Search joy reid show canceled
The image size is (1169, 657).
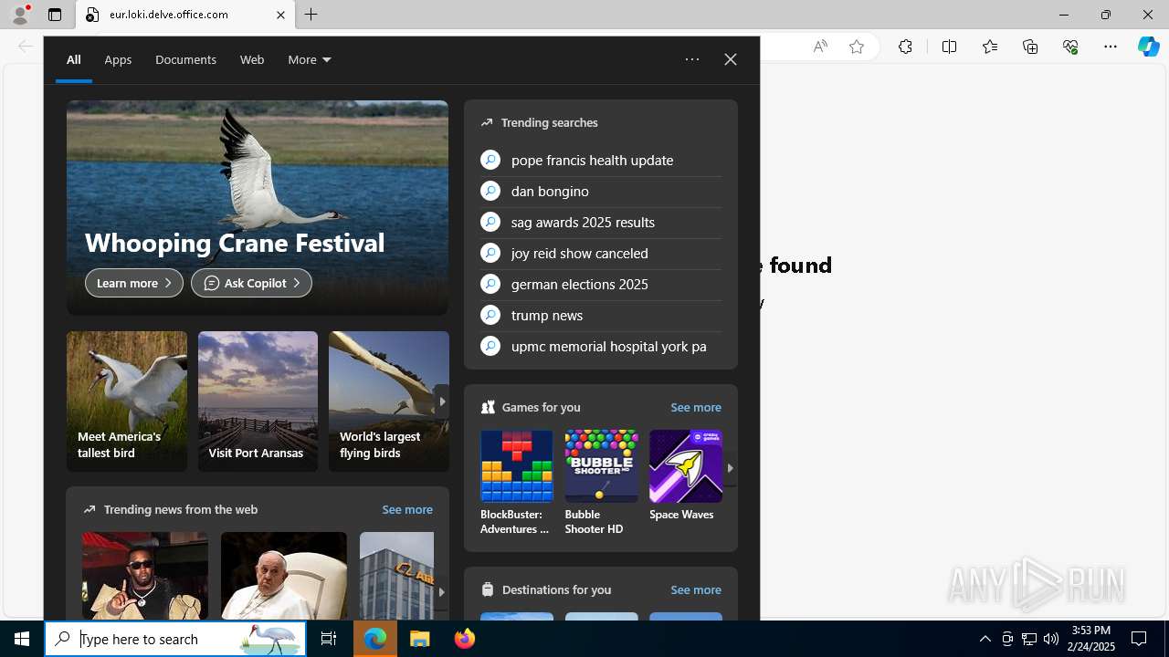[601, 253]
